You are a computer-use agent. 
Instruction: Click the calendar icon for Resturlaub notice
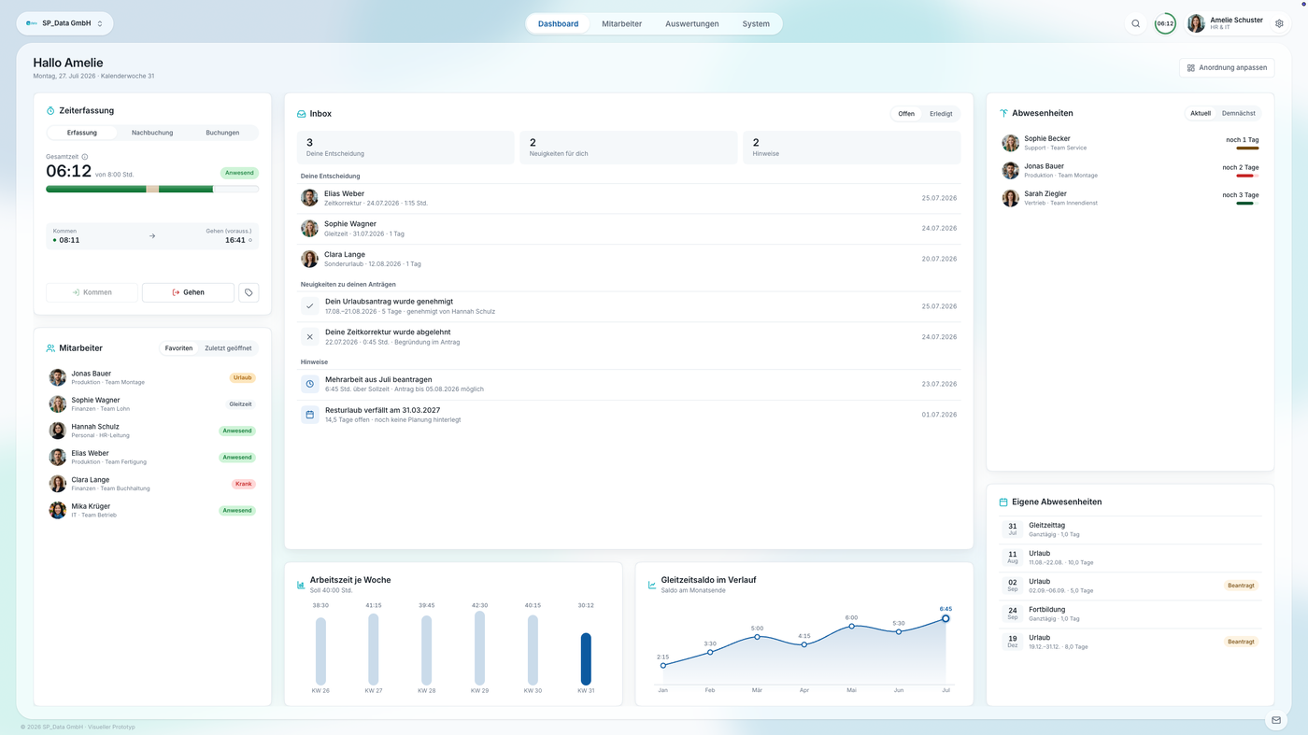coord(310,415)
